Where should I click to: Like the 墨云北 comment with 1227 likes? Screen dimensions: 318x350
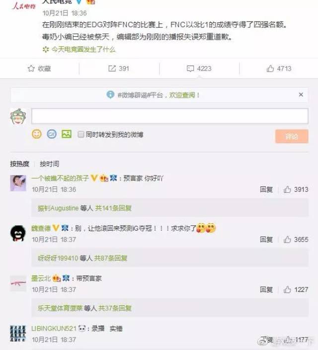point(287,289)
